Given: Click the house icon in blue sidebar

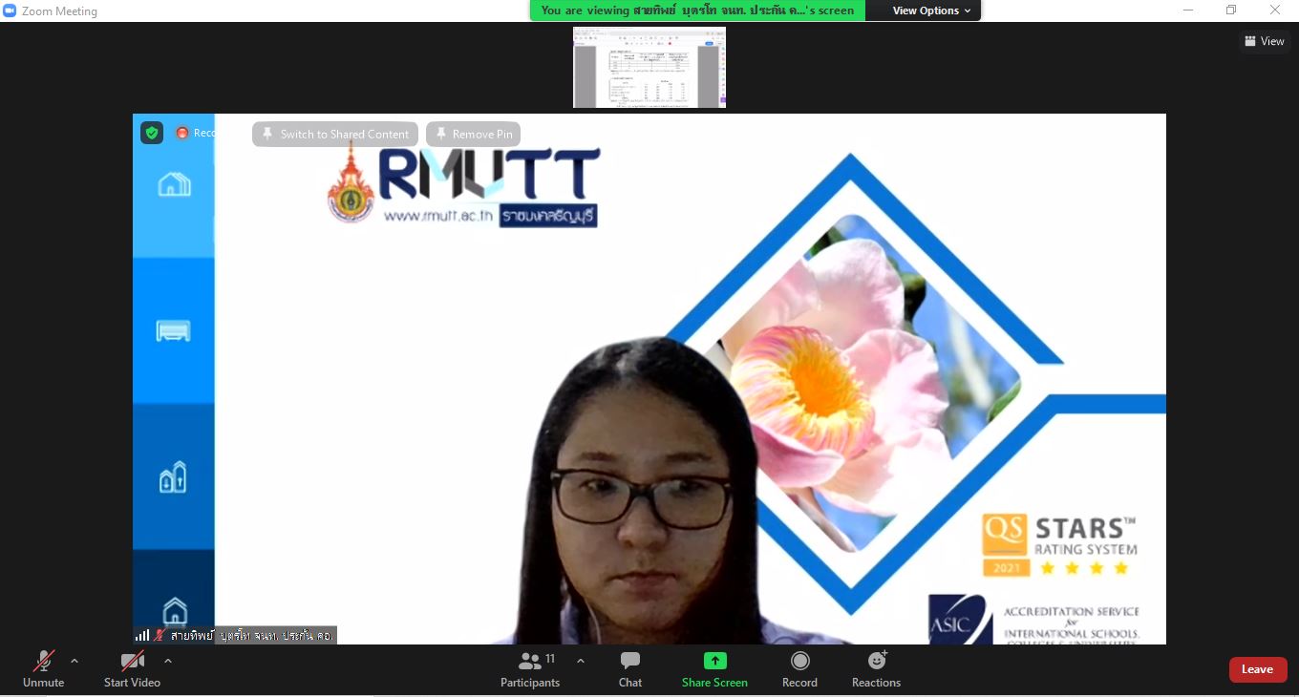Looking at the screenshot, I should click(174, 184).
